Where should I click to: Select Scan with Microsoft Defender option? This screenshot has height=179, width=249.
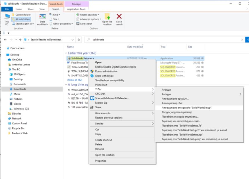tap(112, 98)
